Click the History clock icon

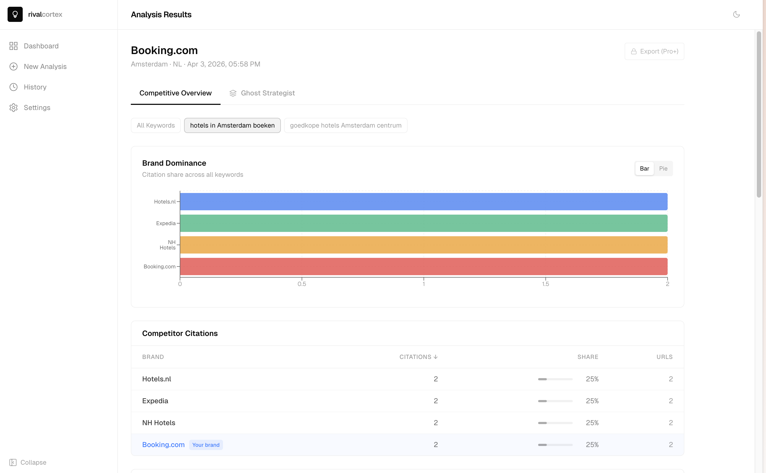tap(14, 87)
